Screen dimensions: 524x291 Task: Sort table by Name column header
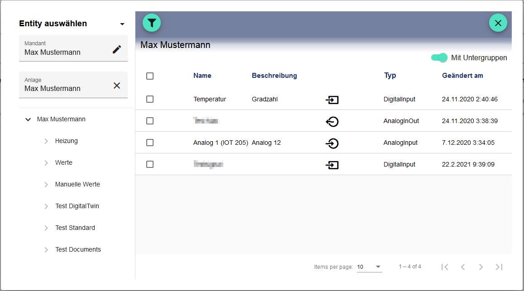202,76
